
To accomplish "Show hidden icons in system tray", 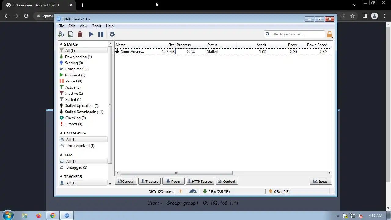I will (x=338, y=216).
